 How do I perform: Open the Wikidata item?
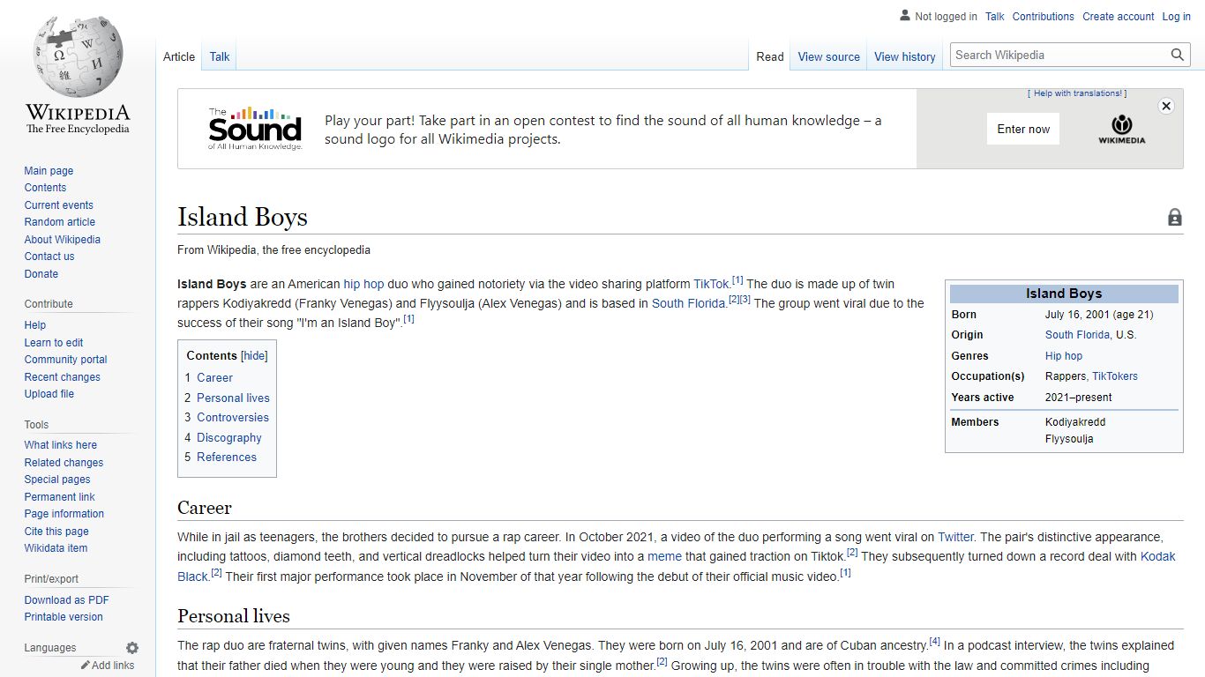pos(56,548)
